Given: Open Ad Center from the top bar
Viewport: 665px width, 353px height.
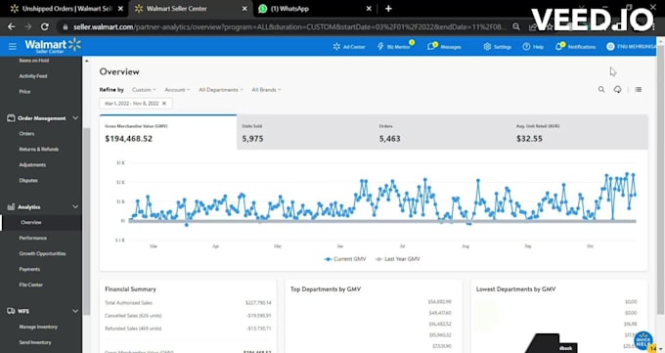Looking at the screenshot, I should (349, 47).
